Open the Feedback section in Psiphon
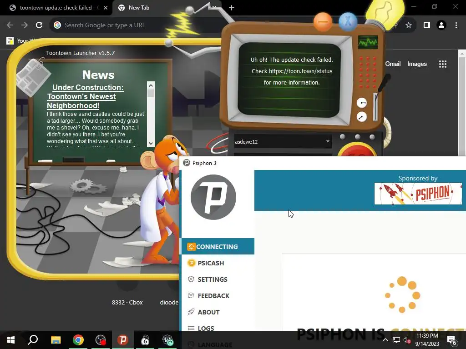 [x=217, y=295]
